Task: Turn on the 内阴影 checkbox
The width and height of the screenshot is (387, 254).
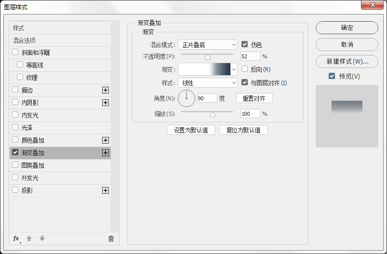Action: pos(15,102)
